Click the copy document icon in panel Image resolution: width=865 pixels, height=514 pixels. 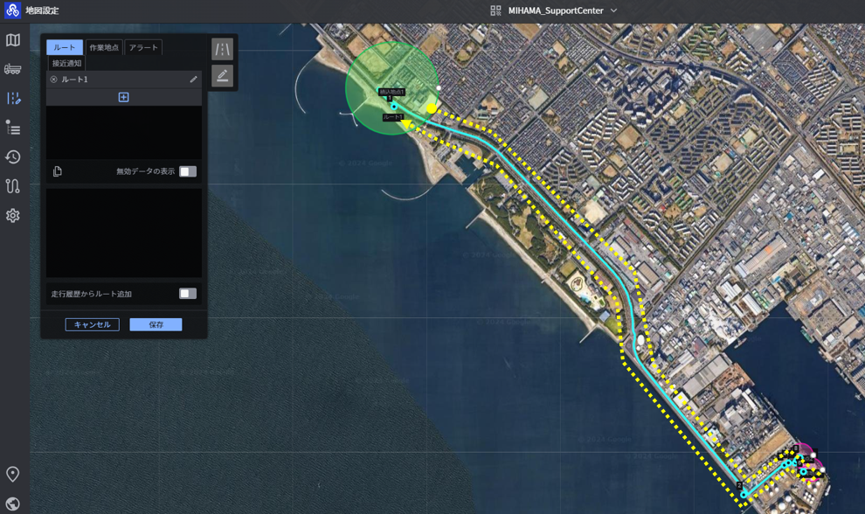coord(58,171)
